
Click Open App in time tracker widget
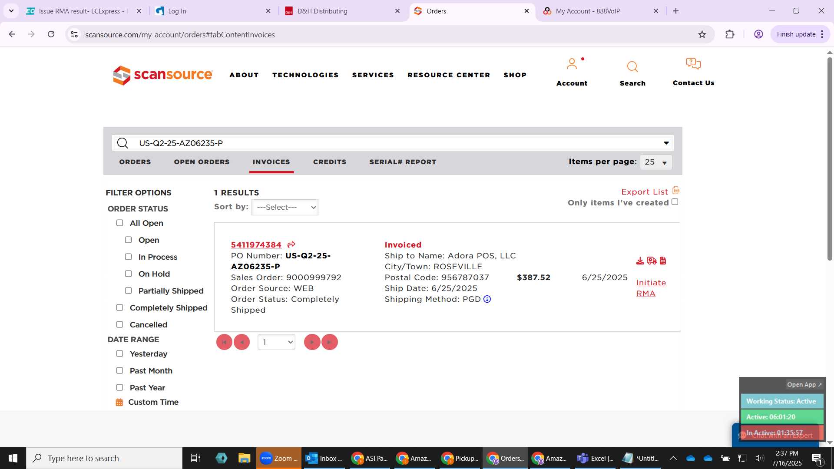click(804, 385)
